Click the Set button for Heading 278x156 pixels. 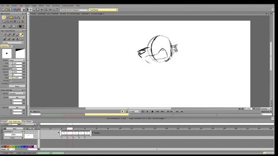tap(17, 107)
